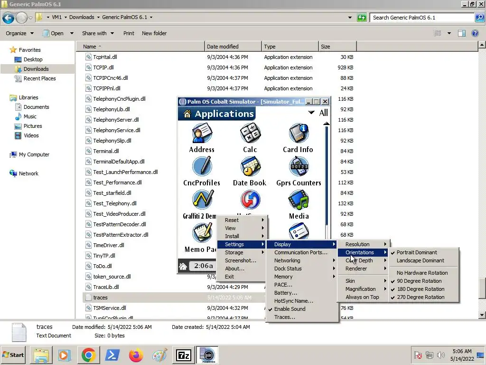
Task: Open the Explorer help icon
Action: (x=475, y=33)
